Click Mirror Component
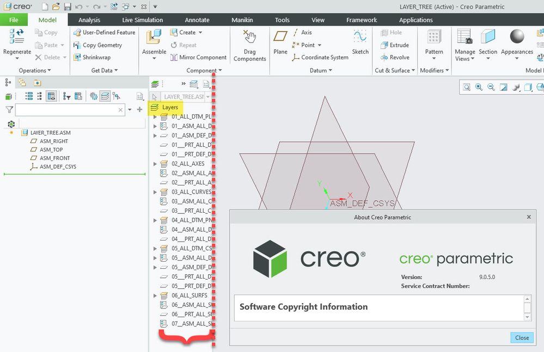 tap(198, 58)
